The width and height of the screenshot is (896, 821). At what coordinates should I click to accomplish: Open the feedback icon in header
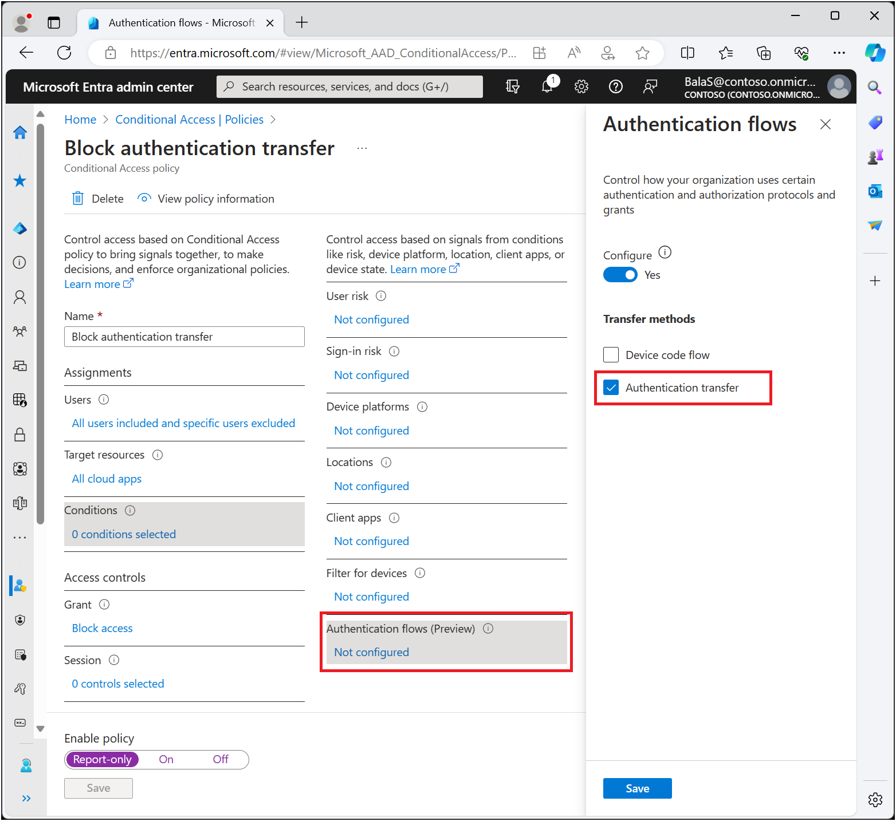[650, 86]
